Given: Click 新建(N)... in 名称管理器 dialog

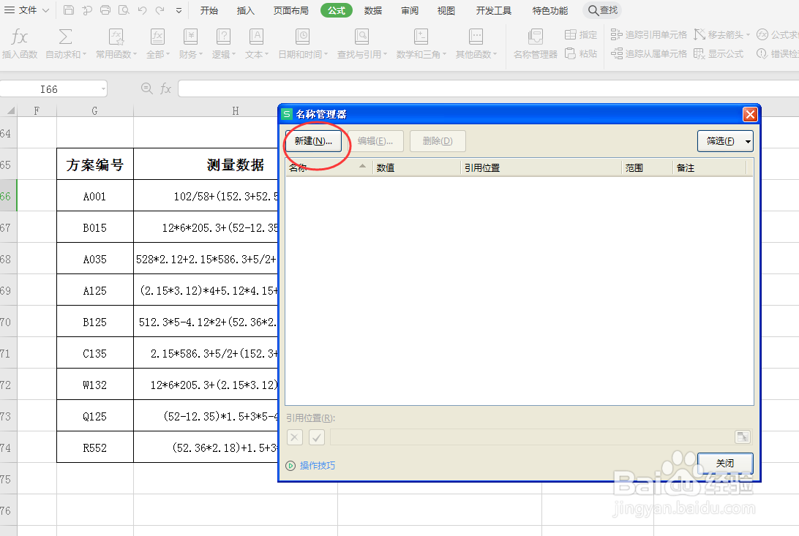Looking at the screenshot, I should click(x=313, y=141).
